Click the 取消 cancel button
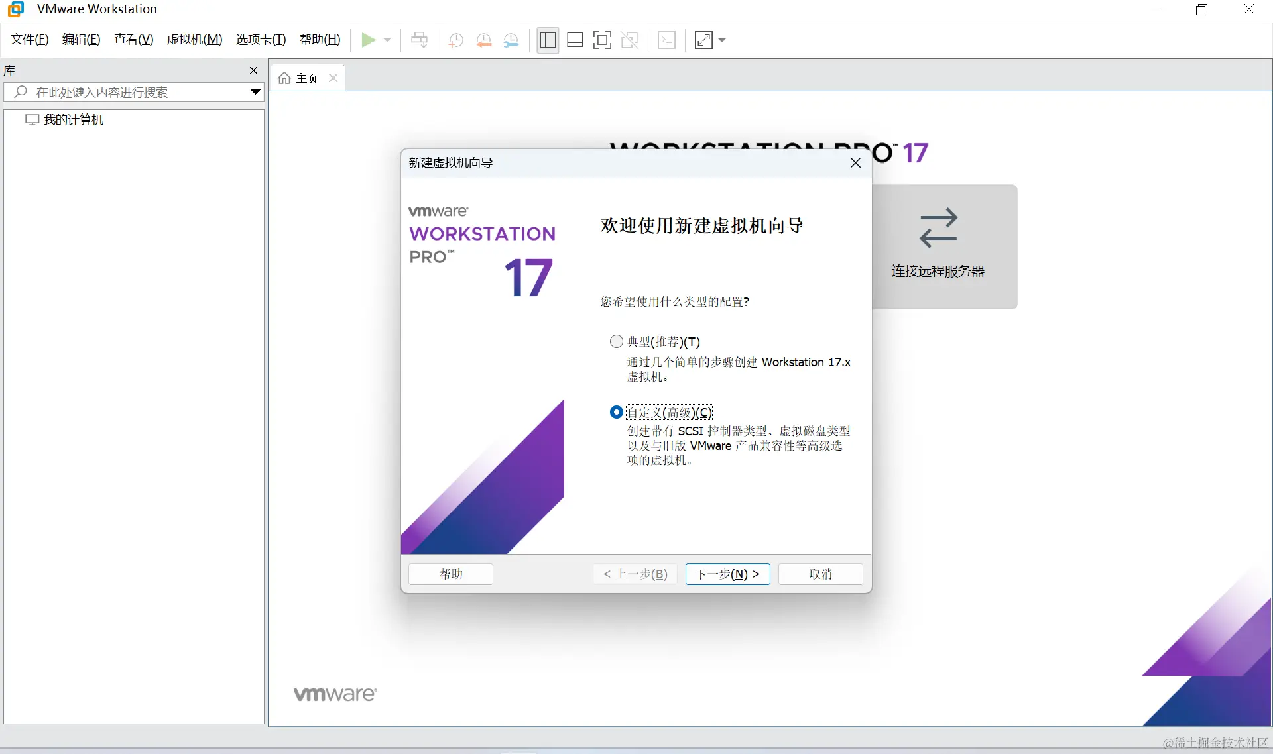 tap(820, 574)
